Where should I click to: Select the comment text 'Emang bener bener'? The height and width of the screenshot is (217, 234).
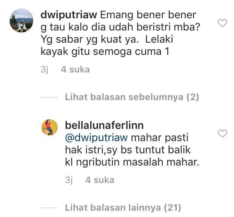pyautogui.click(x=148, y=15)
